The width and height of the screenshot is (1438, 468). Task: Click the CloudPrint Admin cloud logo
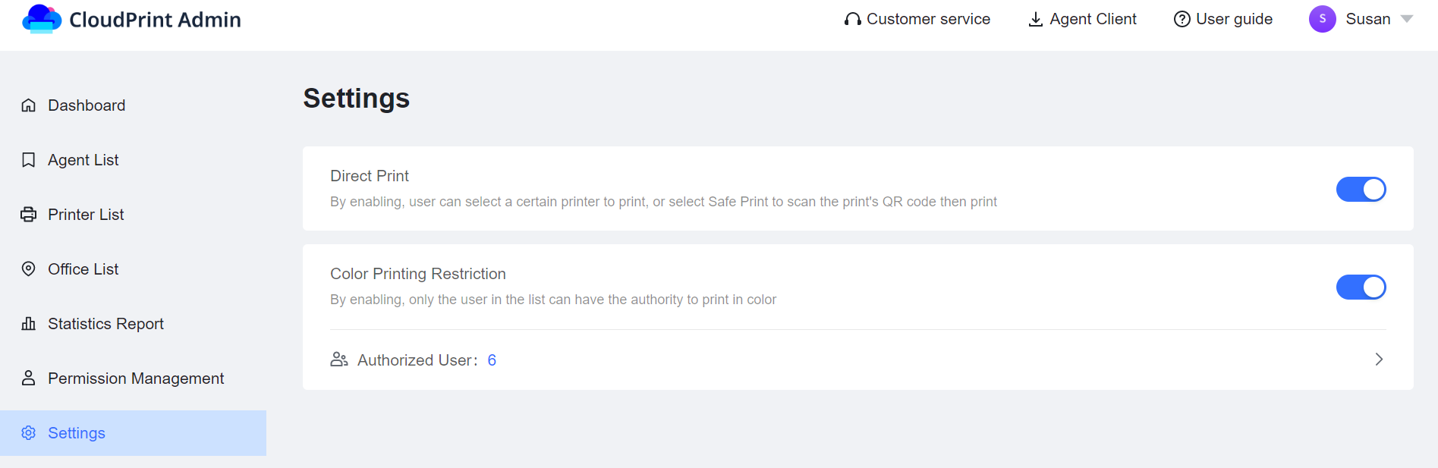tap(42, 19)
